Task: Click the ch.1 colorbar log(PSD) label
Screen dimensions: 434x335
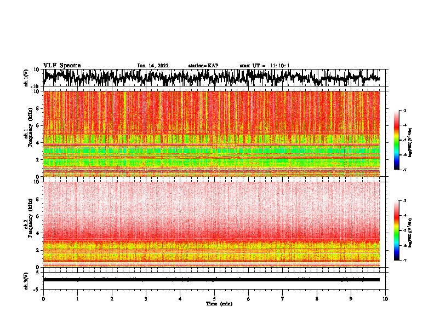Action: [410, 143]
